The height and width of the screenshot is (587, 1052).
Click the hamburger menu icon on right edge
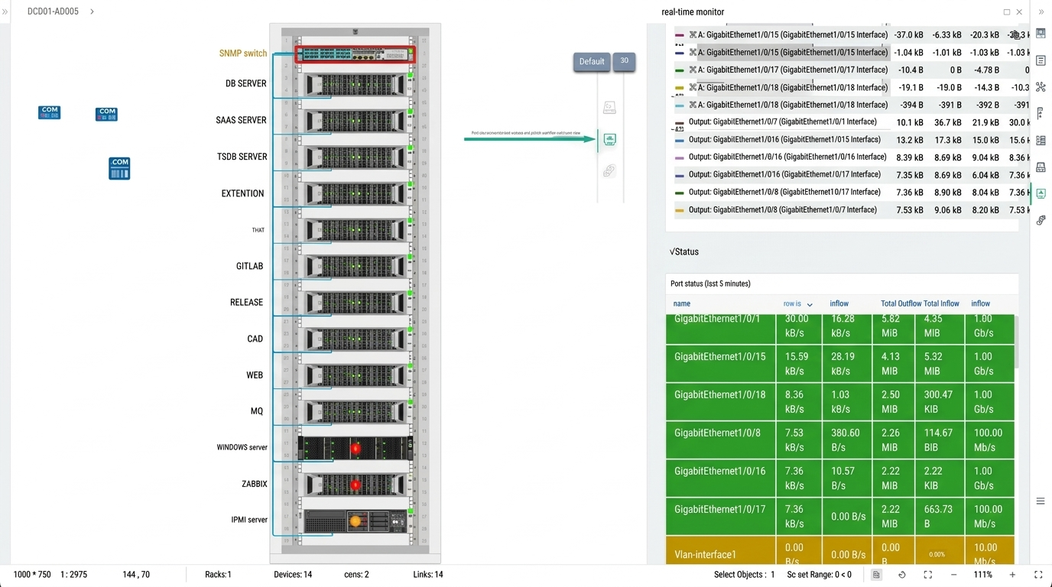(x=1041, y=501)
